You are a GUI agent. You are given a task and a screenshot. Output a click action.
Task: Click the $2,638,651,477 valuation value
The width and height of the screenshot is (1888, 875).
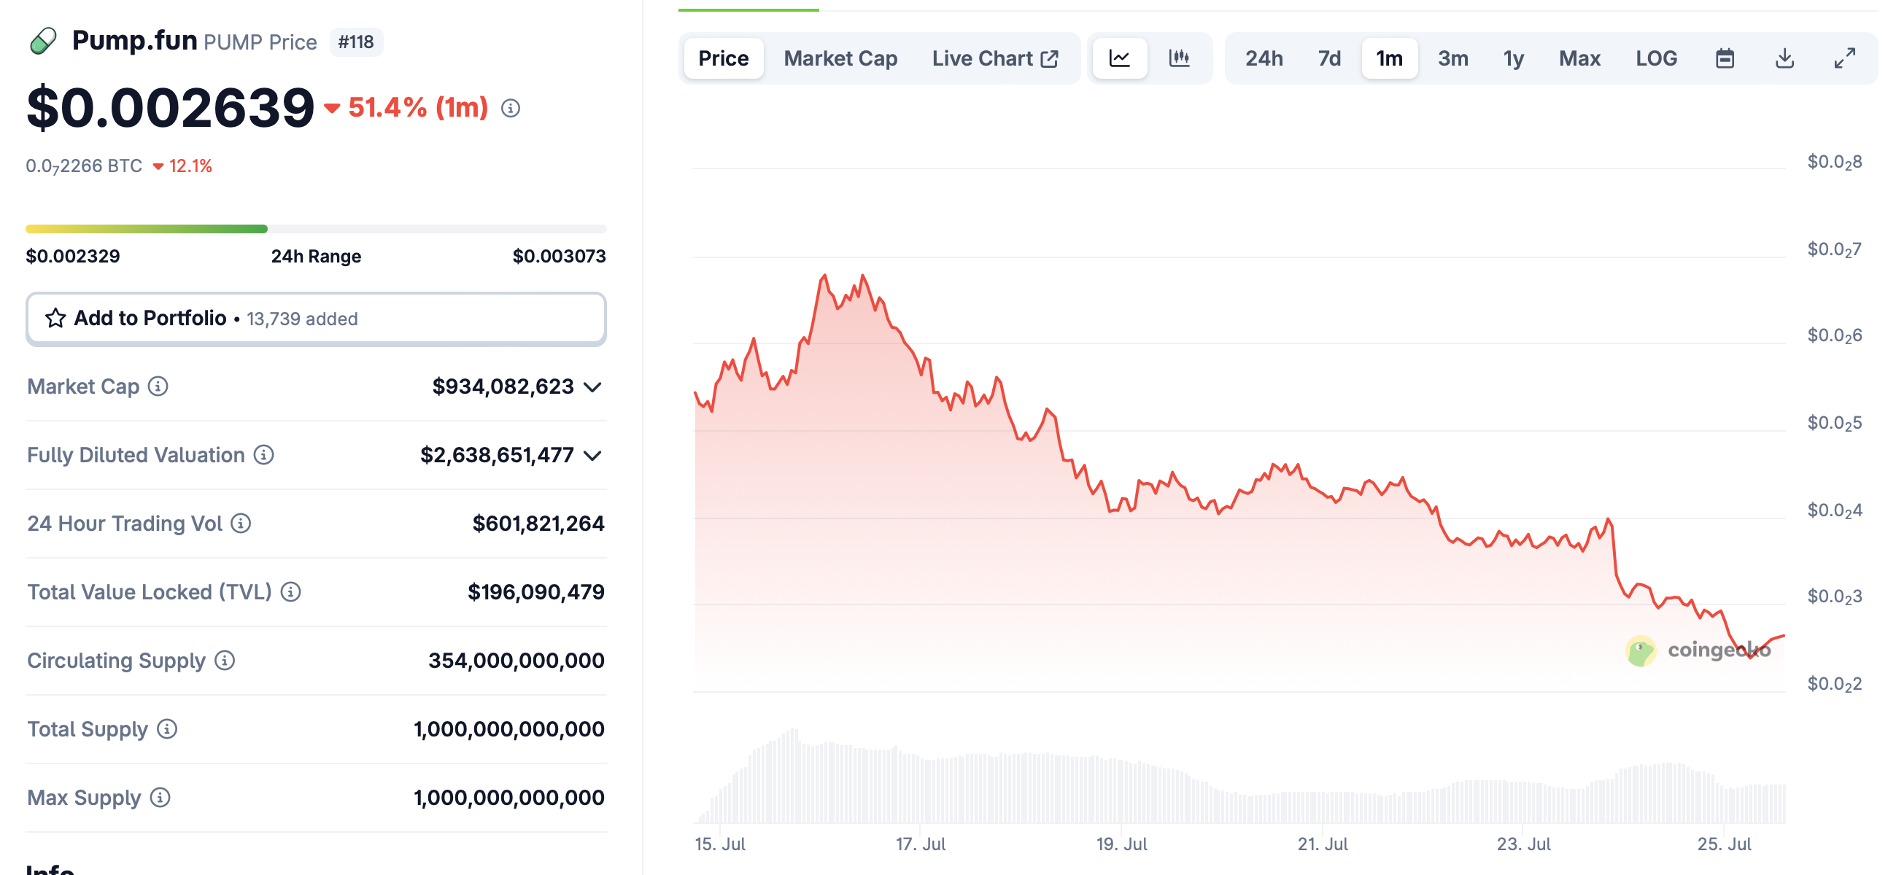coord(497,455)
